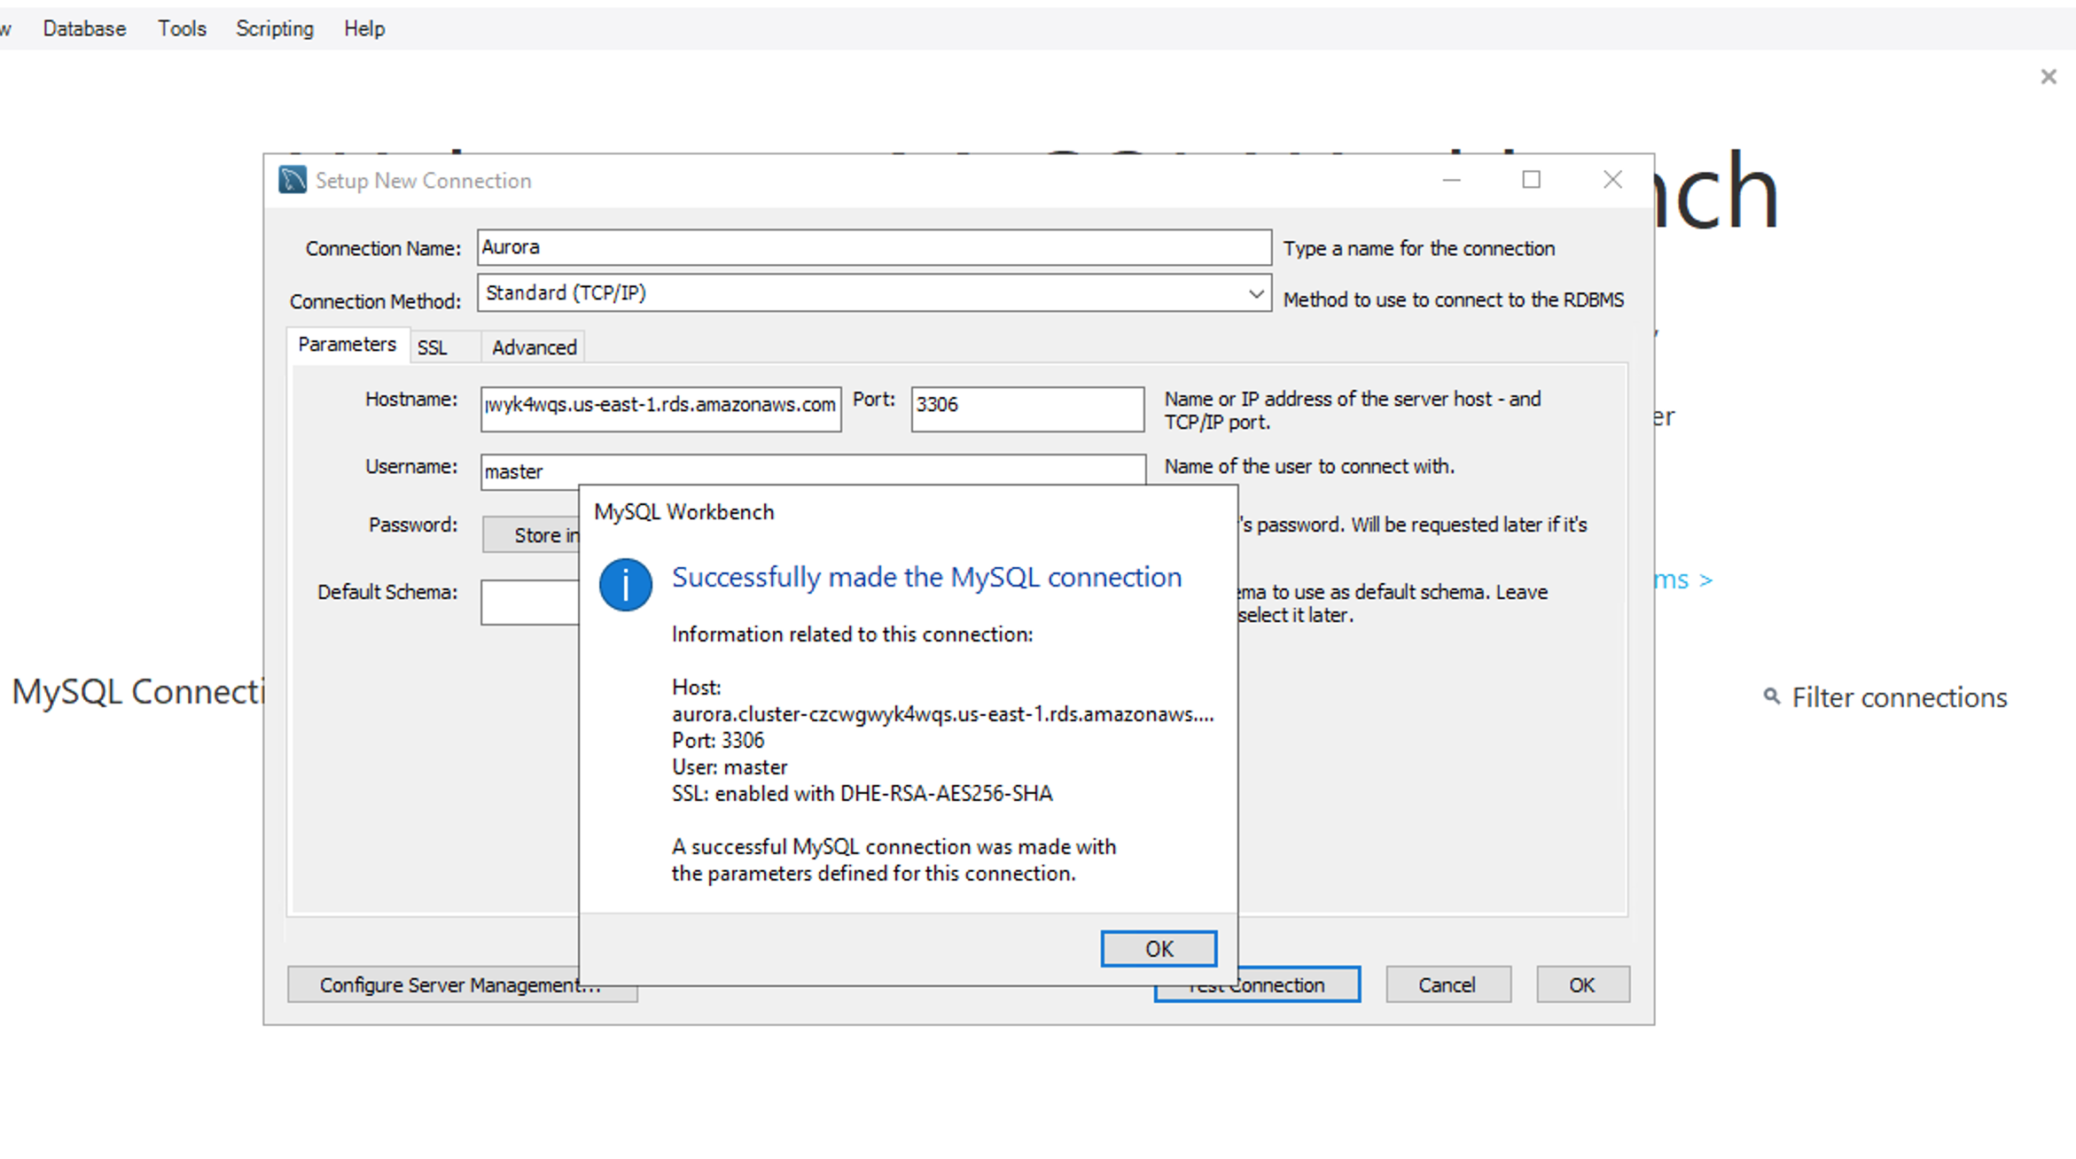Open the Database menu
The width and height of the screenshot is (2076, 1159).
point(84,28)
